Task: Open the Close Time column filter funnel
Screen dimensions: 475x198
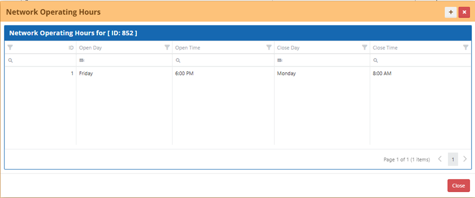Action: (465, 48)
